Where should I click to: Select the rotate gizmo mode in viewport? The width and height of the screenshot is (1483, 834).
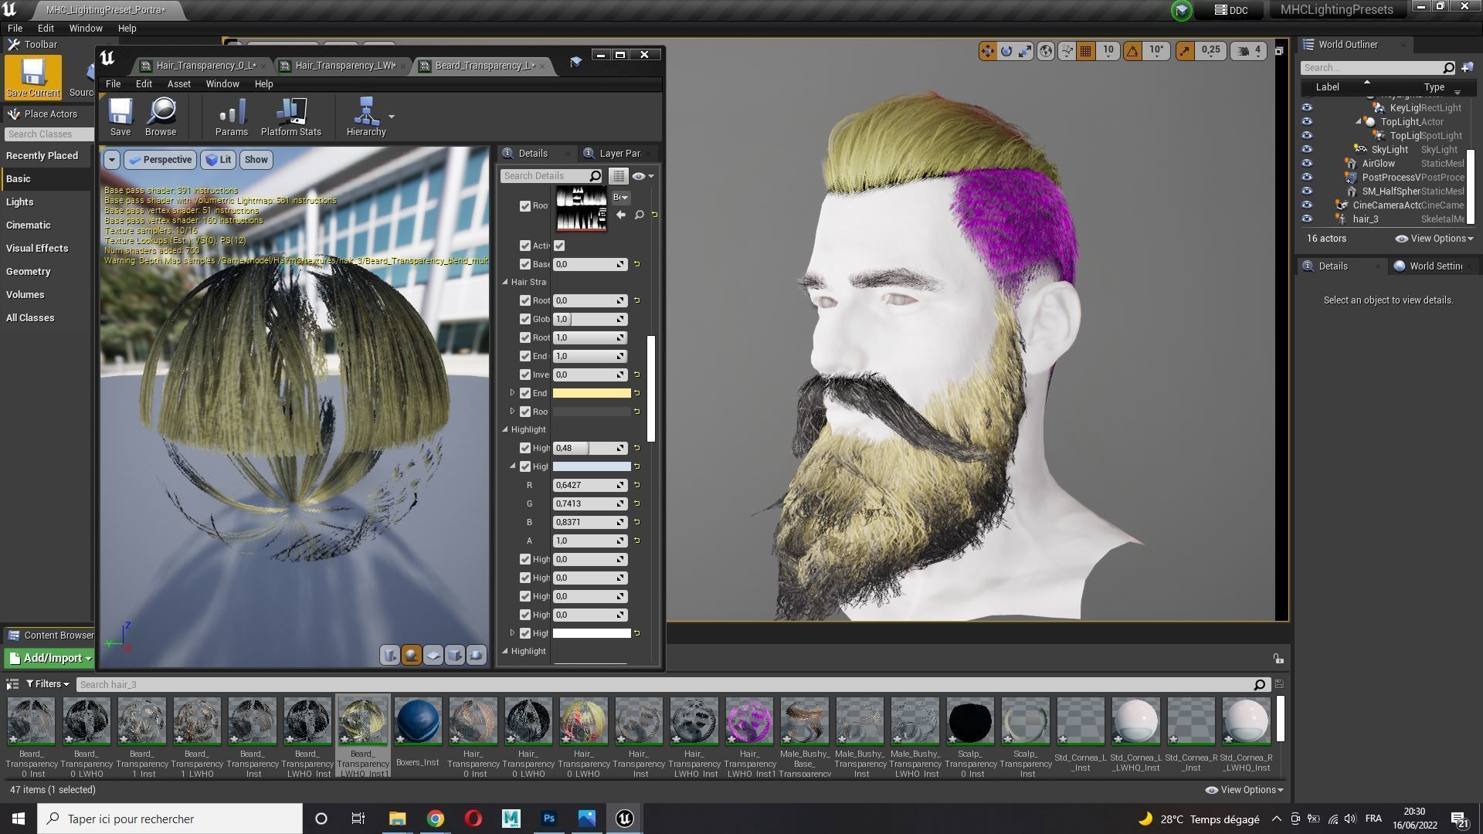[1006, 51]
